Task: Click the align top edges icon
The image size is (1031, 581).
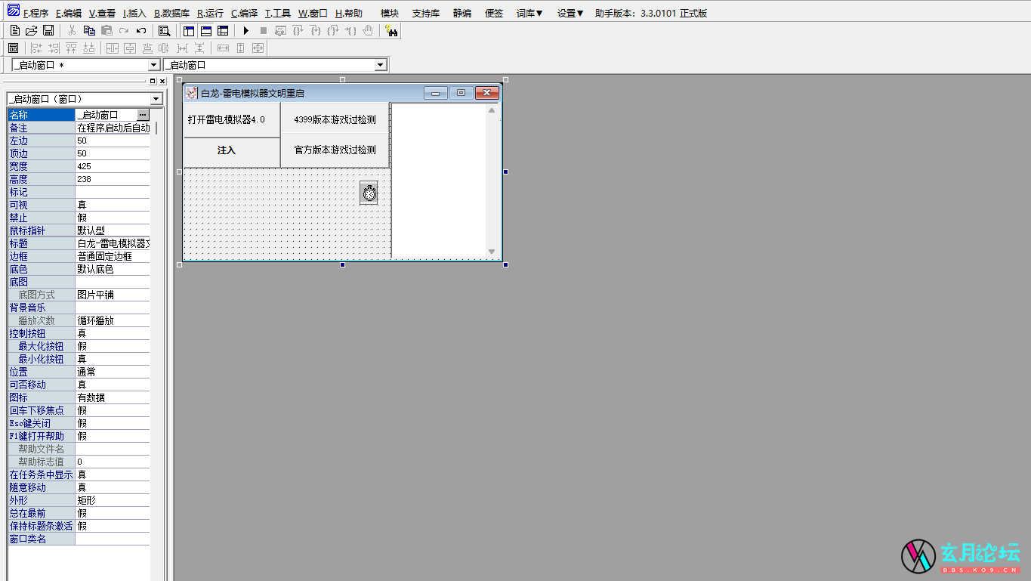Action: [x=71, y=48]
